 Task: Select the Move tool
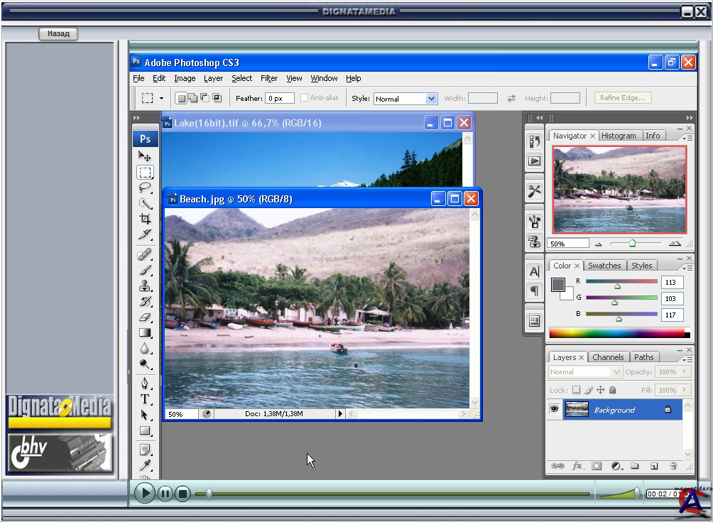pyautogui.click(x=145, y=156)
